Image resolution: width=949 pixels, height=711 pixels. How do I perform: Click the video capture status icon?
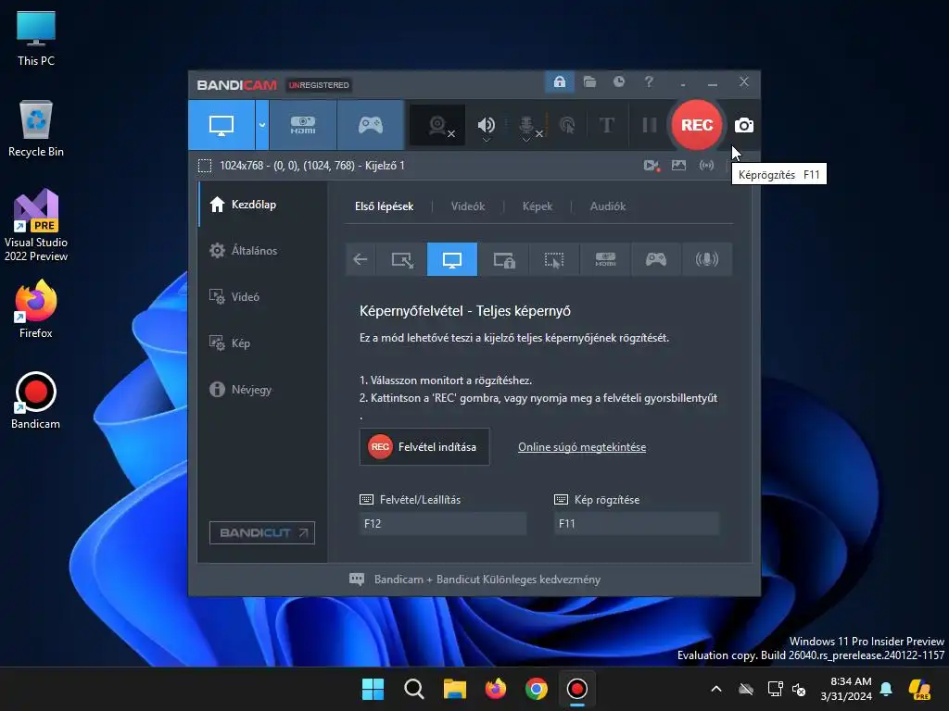(652, 166)
